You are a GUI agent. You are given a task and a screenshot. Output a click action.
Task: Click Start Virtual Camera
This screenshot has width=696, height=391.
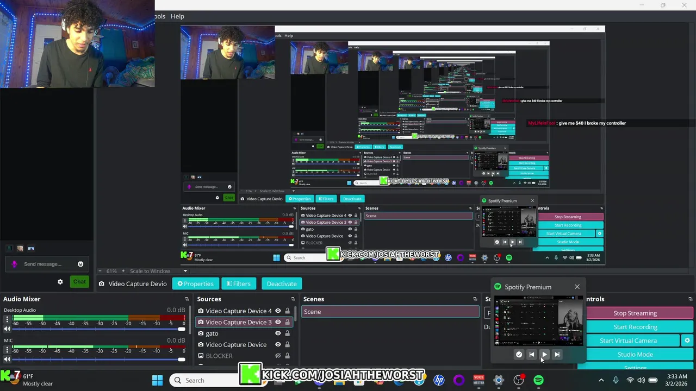628,340
